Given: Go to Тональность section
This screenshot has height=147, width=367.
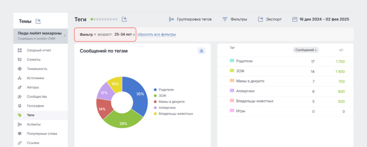Looking at the screenshot, I should click(37, 69).
